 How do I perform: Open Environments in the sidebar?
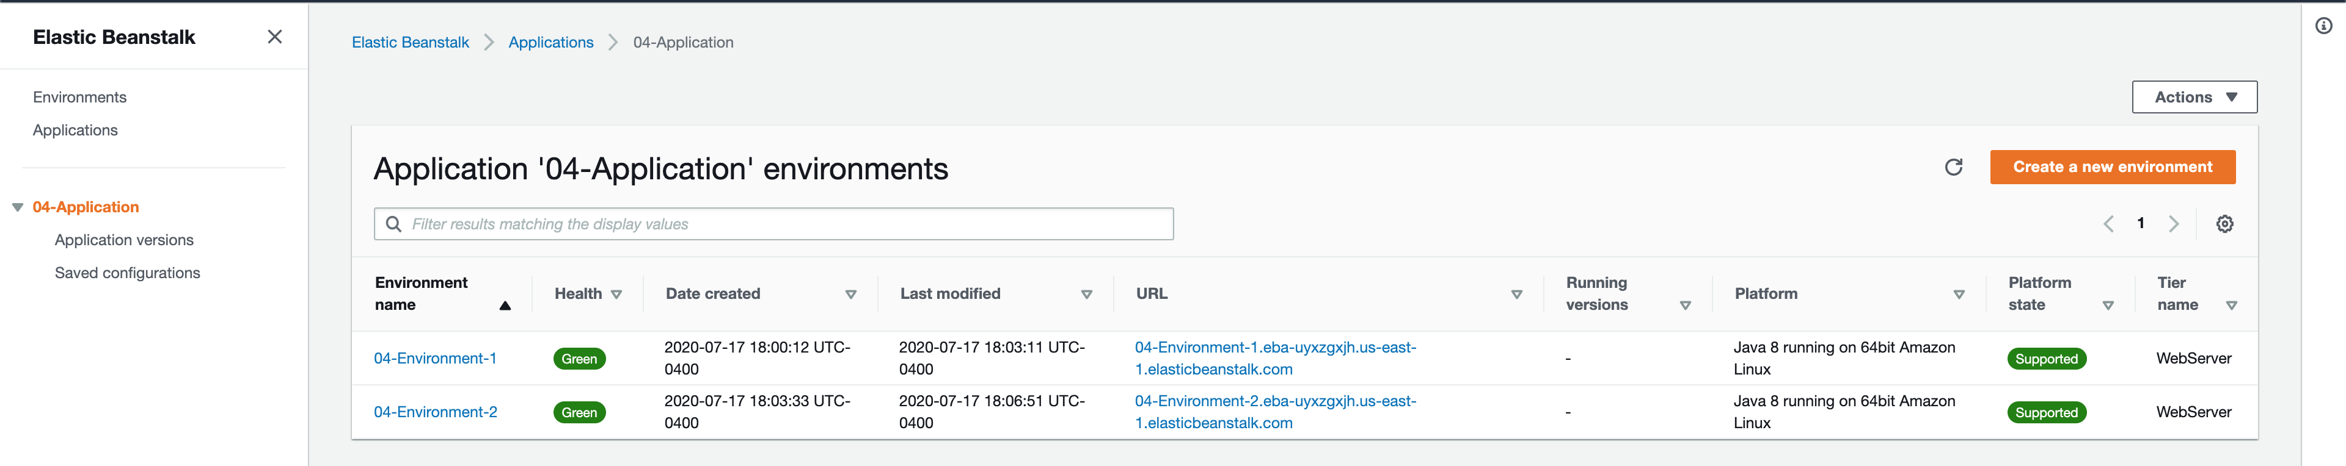click(79, 97)
